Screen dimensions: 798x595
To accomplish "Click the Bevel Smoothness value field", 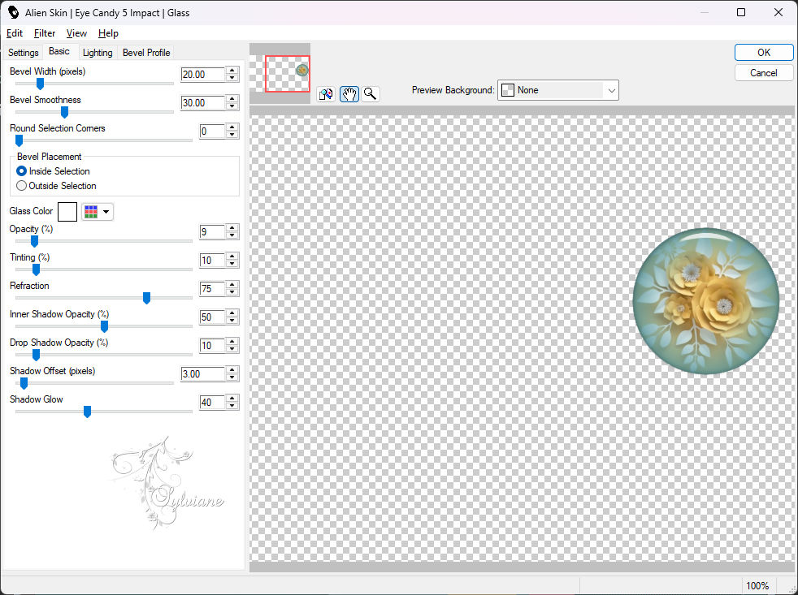I will coord(202,103).
